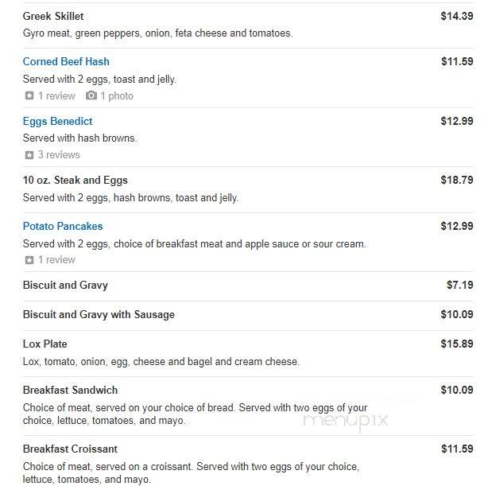This screenshot has width=488, height=486.
Task: Open the Eggs Benedict link
Action: click(57, 121)
